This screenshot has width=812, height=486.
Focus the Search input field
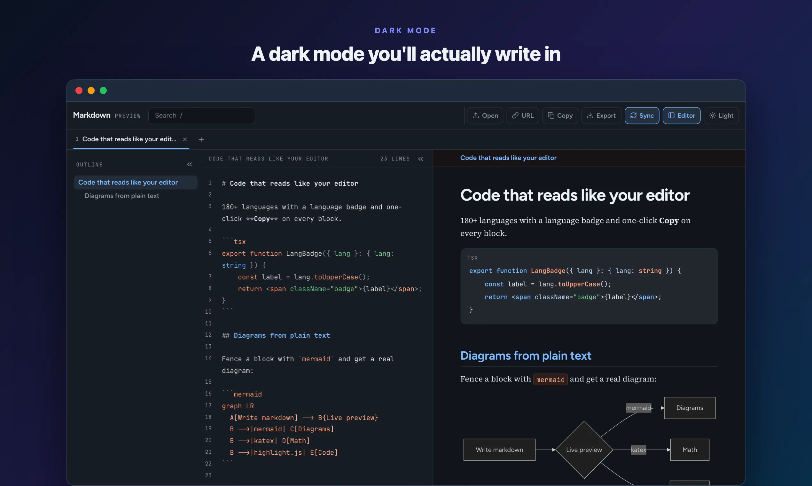(202, 116)
